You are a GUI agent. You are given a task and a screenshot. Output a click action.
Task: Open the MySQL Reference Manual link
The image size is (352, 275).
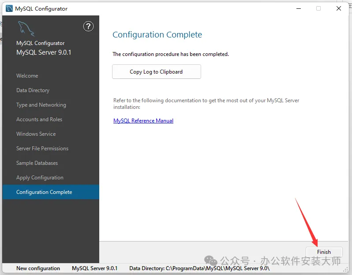[x=143, y=121]
